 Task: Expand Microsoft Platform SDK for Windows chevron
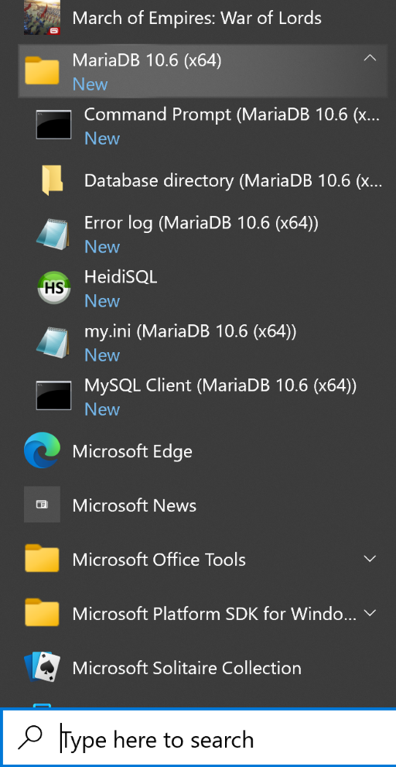(x=370, y=612)
